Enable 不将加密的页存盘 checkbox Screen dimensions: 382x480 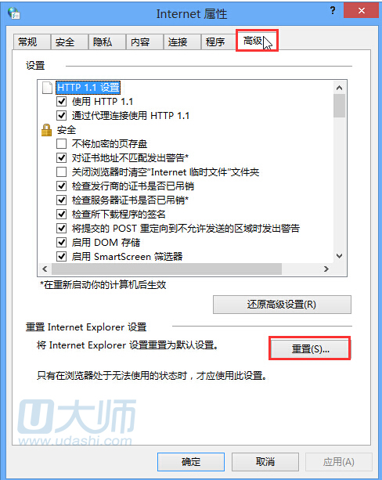[x=62, y=143]
